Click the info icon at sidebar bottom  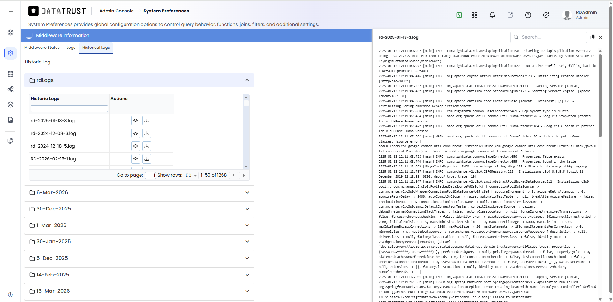click(x=11, y=295)
